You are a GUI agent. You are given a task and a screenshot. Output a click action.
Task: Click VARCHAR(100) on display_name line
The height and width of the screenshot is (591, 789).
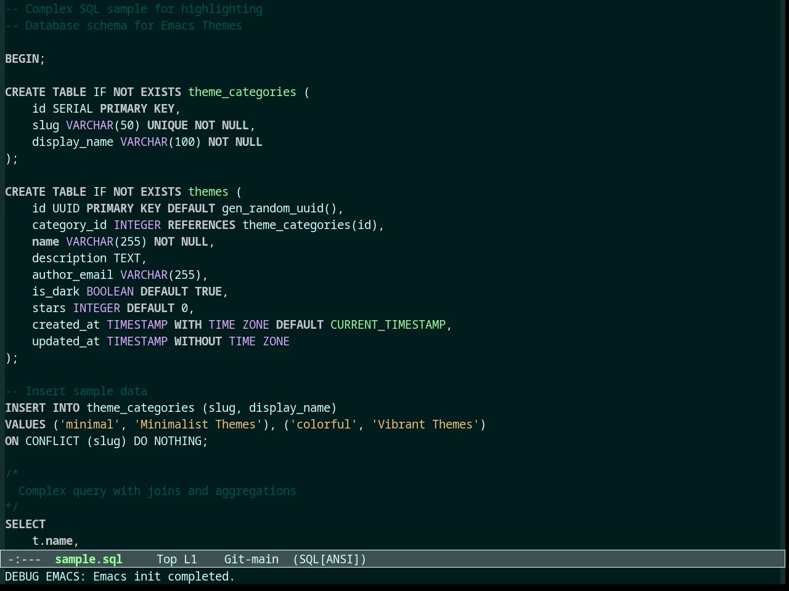click(x=161, y=142)
